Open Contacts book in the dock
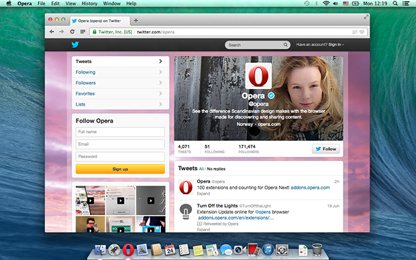The width and height of the screenshot is (416, 260). (156, 250)
